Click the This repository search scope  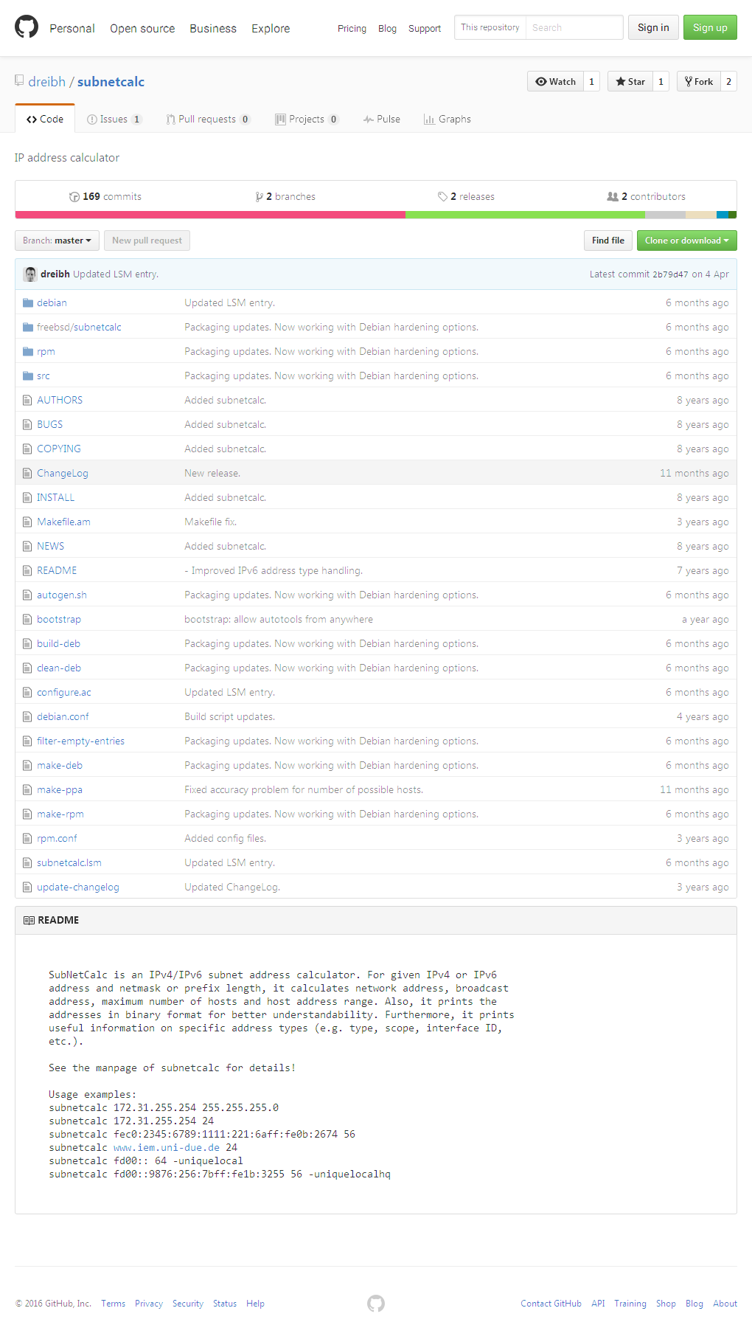[490, 27]
